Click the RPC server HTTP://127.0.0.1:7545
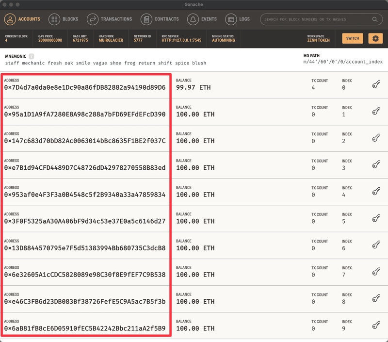388x342 pixels. pyautogui.click(x=181, y=40)
